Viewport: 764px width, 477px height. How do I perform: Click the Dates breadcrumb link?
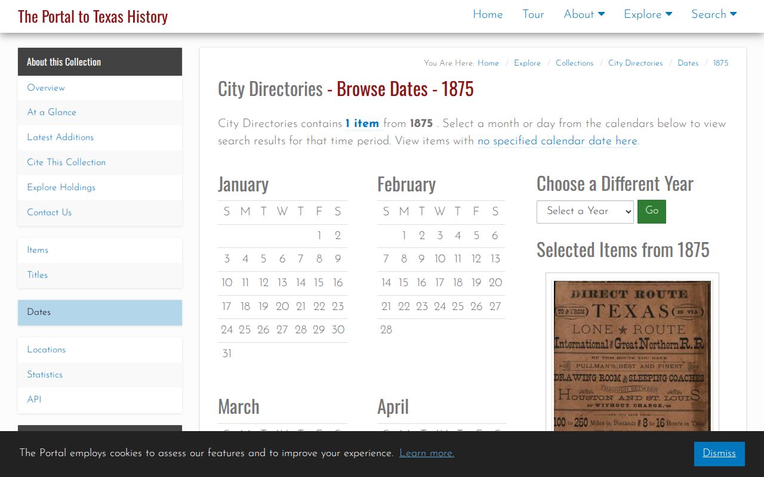point(688,63)
